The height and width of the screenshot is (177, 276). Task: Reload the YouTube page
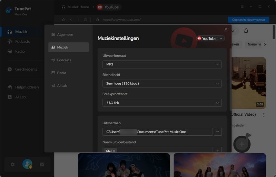coord(85,20)
